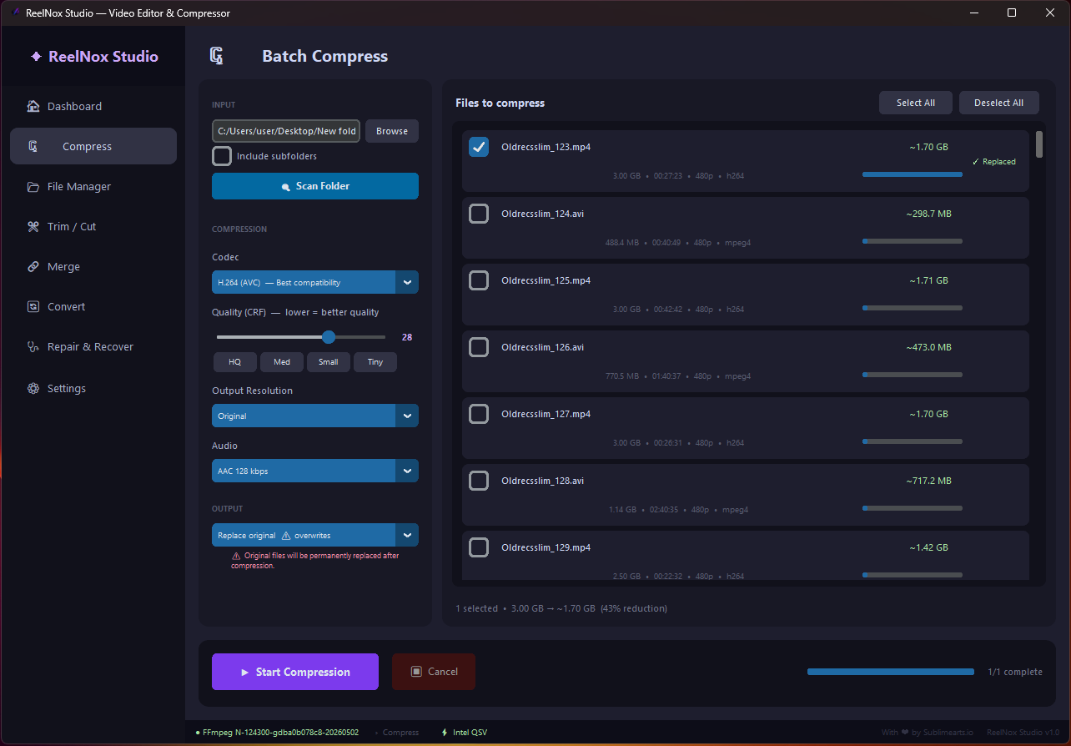Open the Merge section

click(93, 266)
